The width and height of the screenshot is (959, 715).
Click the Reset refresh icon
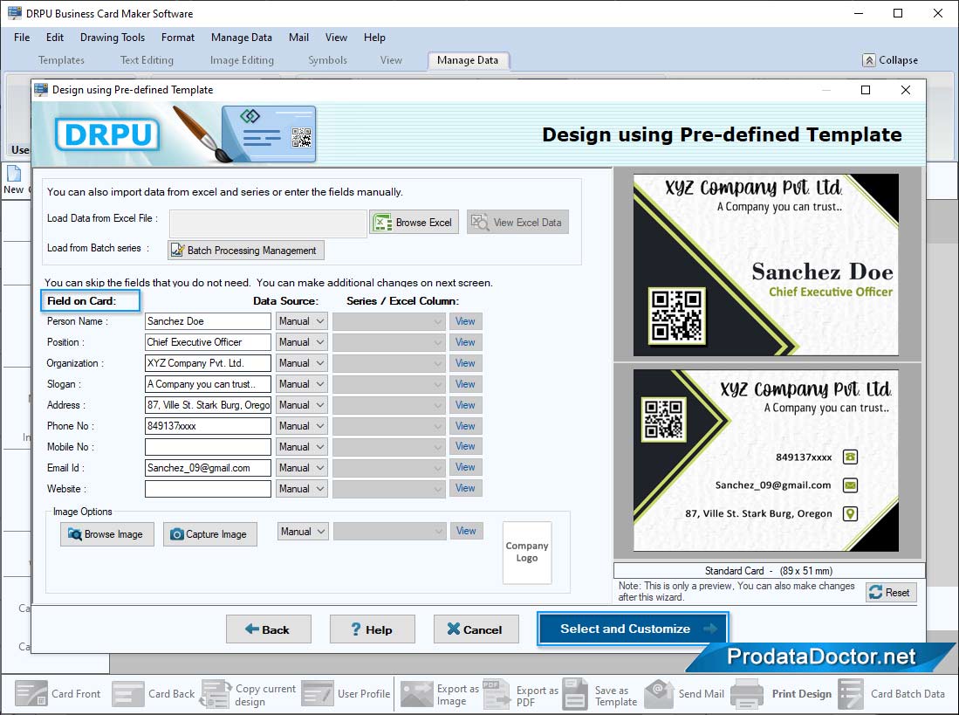tap(876, 592)
